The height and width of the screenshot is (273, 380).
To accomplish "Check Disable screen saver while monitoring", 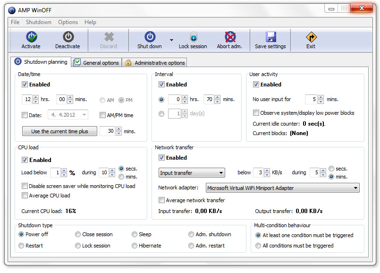I will pyautogui.click(x=25, y=186).
